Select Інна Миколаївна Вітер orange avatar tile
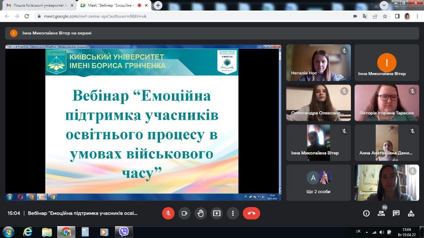The width and height of the screenshot is (424, 238). click(387, 62)
